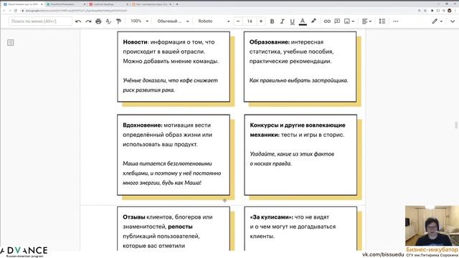
Task: Insert a link with the chain icon
Action: 327,21
